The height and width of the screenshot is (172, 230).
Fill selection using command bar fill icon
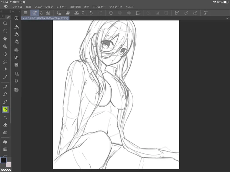pyautogui.click(x=129, y=13)
